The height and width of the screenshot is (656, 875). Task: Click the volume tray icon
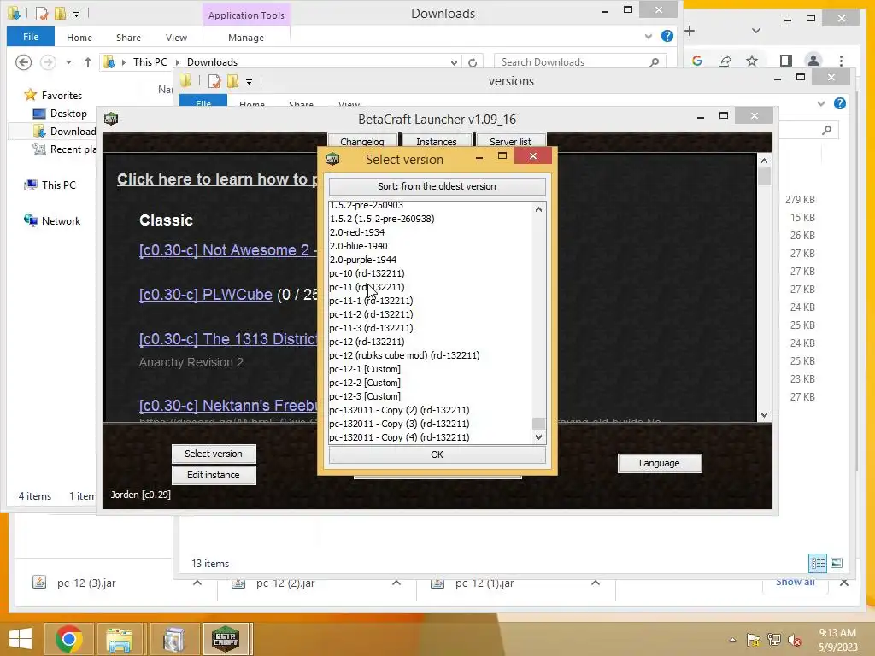pyautogui.click(x=795, y=640)
